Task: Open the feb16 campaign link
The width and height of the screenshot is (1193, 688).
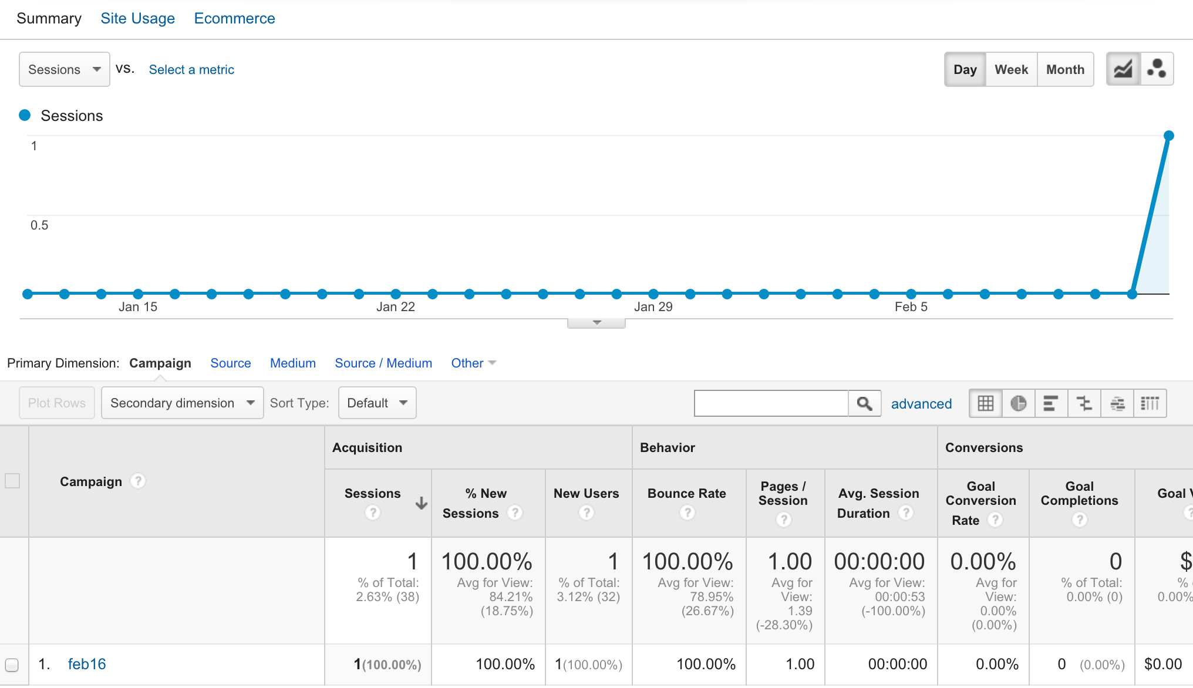Action: pos(87,664)
